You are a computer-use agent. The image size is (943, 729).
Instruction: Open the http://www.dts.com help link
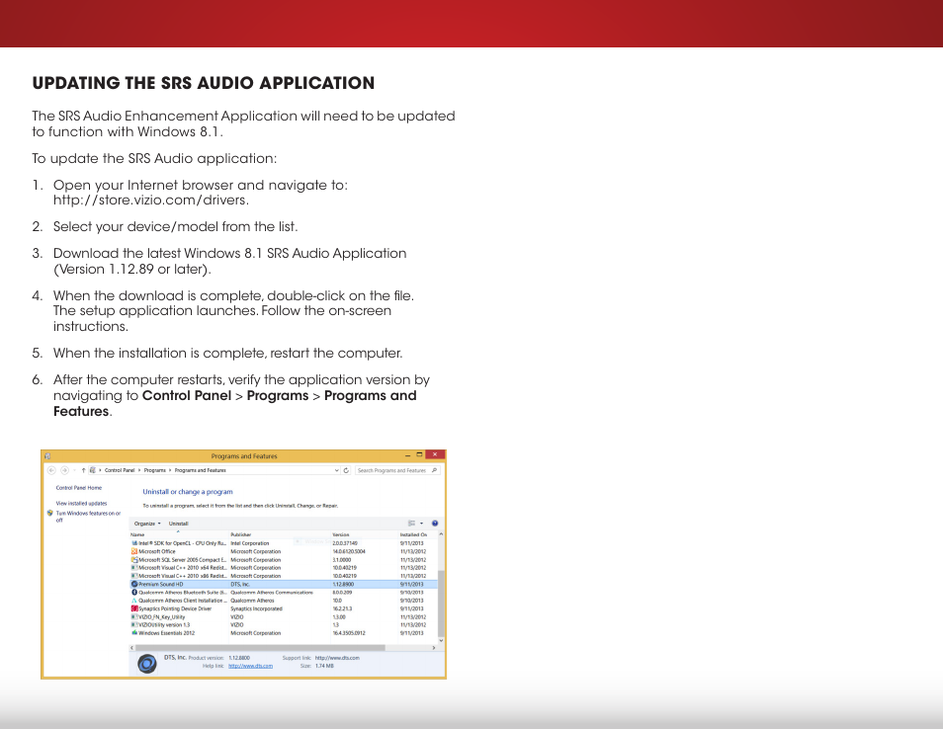point(250,666)
